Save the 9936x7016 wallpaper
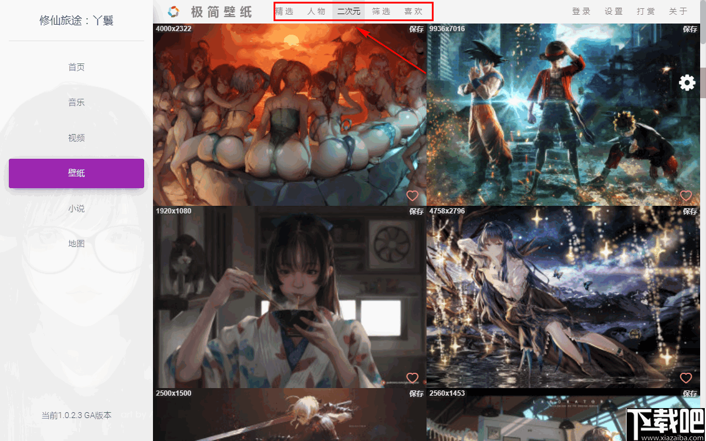This screenshot has width=706, height=441. [x=690, y=29]
